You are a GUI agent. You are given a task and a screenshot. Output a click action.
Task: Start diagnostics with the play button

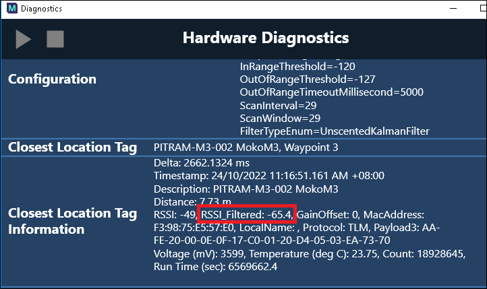(x=24, y=39)
